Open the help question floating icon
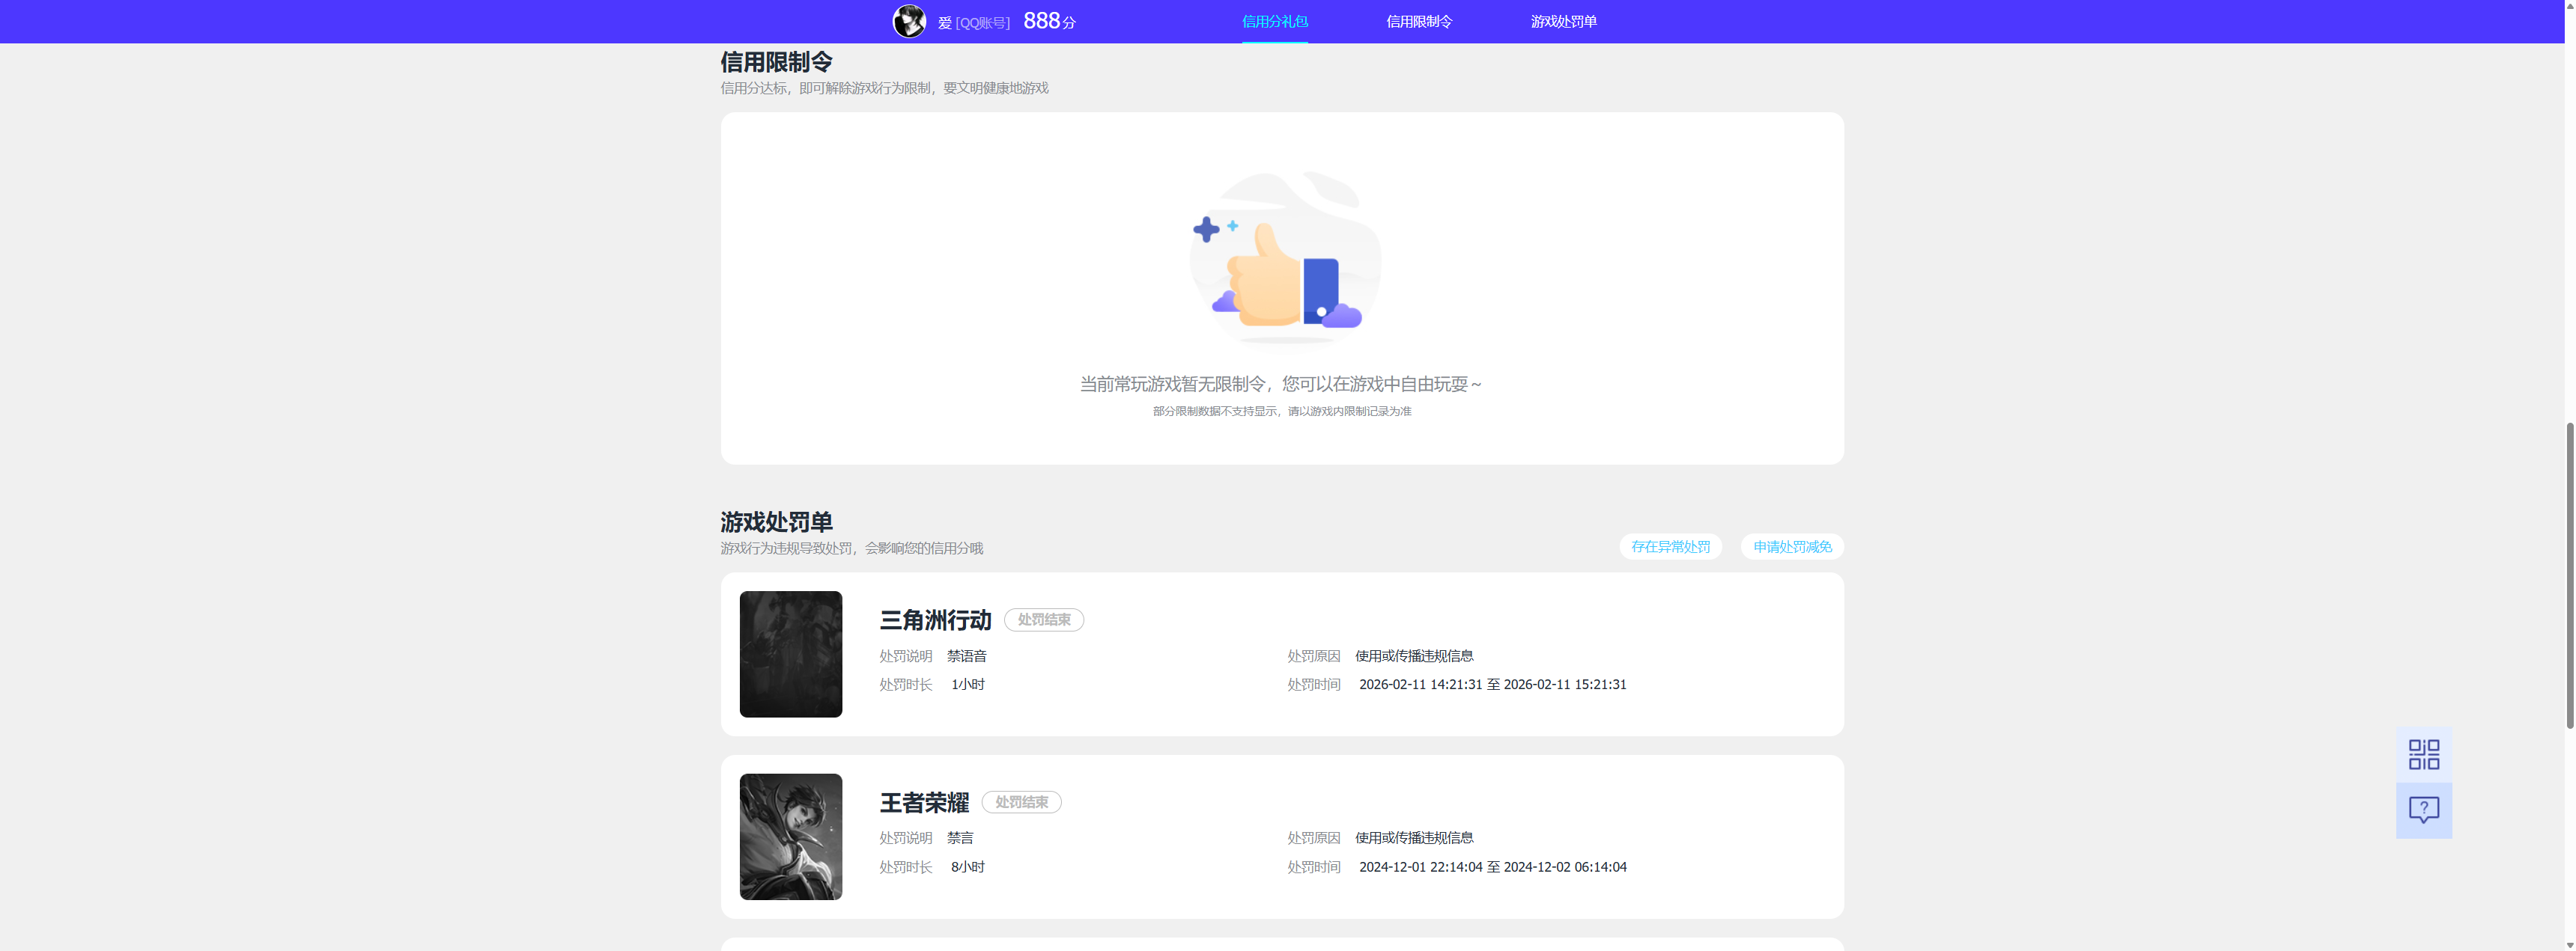Image resolution: width=2576 pixels, height=951 pixels. click(x=2423, y=810)
